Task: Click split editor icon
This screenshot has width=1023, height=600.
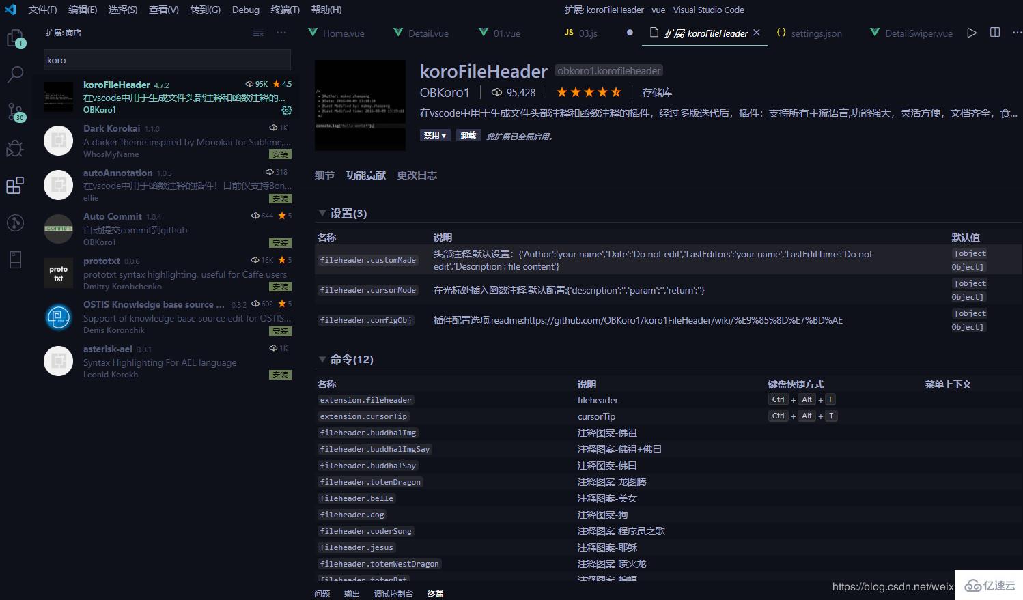Action: [995, 33]
